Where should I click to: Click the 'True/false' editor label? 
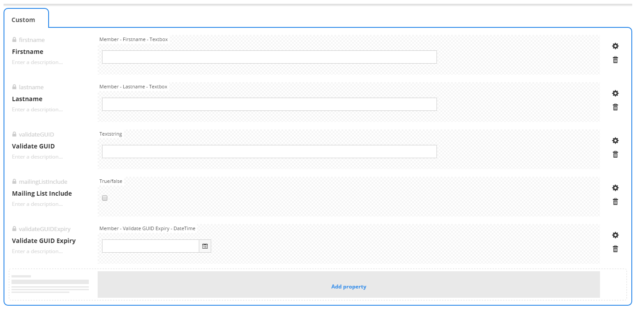pyautogui.click(x=111, y=181)
